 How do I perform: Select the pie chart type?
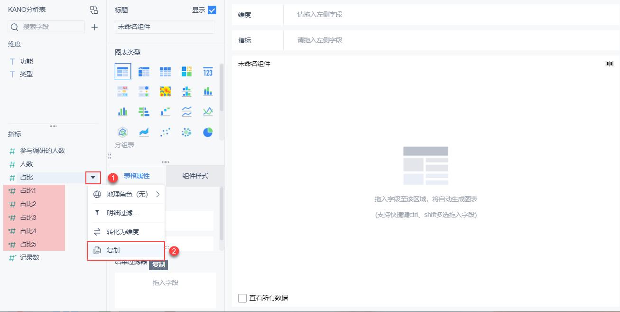208,132
